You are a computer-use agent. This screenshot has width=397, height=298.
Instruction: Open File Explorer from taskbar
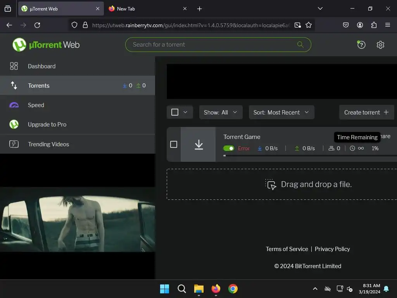coord(199,289)
